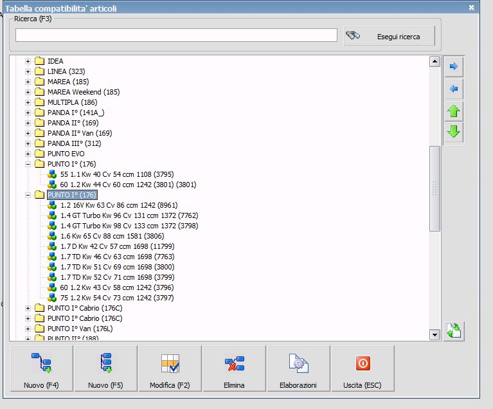
Task: Expand the IDEA folder node
Action: pyautogui.click(x=28, y=61)
